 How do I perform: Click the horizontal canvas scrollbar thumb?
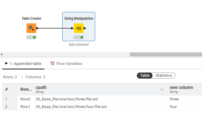tap(166, 54)
